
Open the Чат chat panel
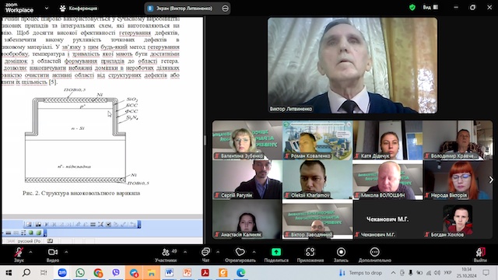coord(205,254)
